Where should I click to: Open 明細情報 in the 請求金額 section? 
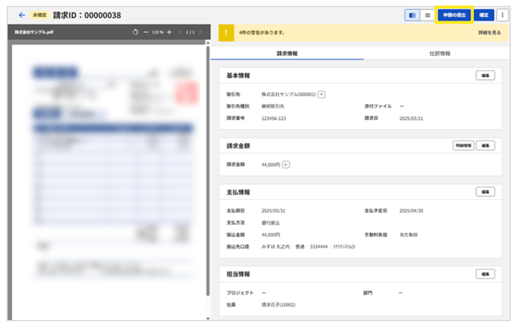click(x=462, y=145)
